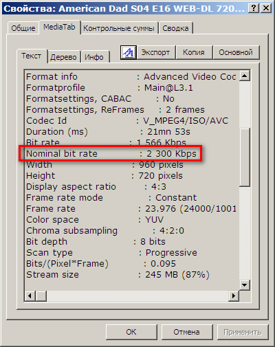Image resolution: width=275 pixels, height=347 pixels.
Task: Select the 'Nominal bit rate' line
Action: click(111, 154)
